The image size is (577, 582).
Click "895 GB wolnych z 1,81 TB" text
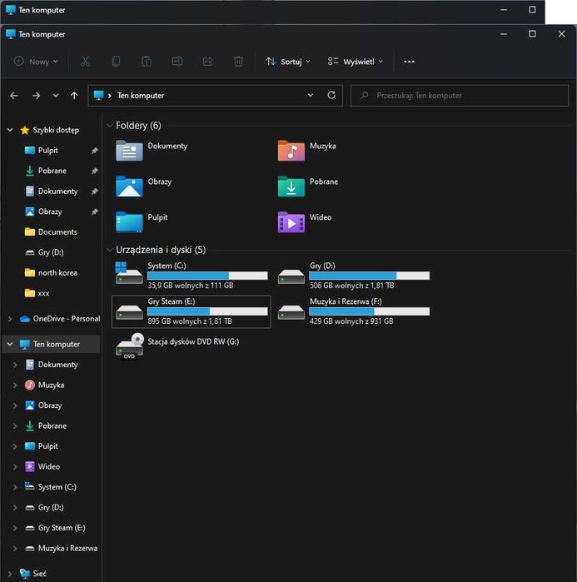[x=190, y=321]
